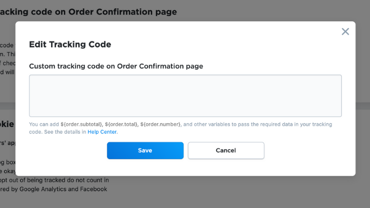Click the Edit Tracking Code dialog title

pyautogui.click(x=70, y=45)
